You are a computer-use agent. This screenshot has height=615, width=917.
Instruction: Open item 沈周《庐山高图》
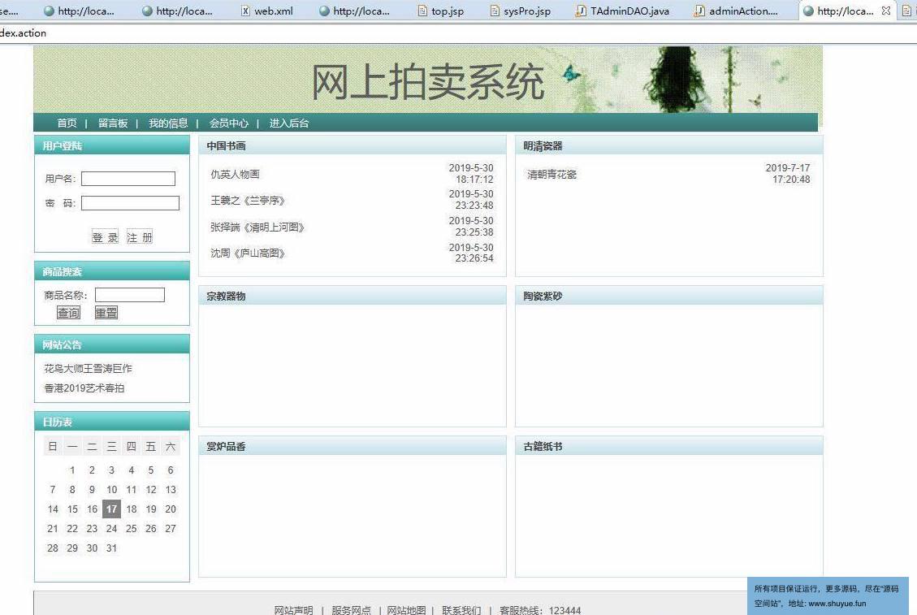click(248, 253)
